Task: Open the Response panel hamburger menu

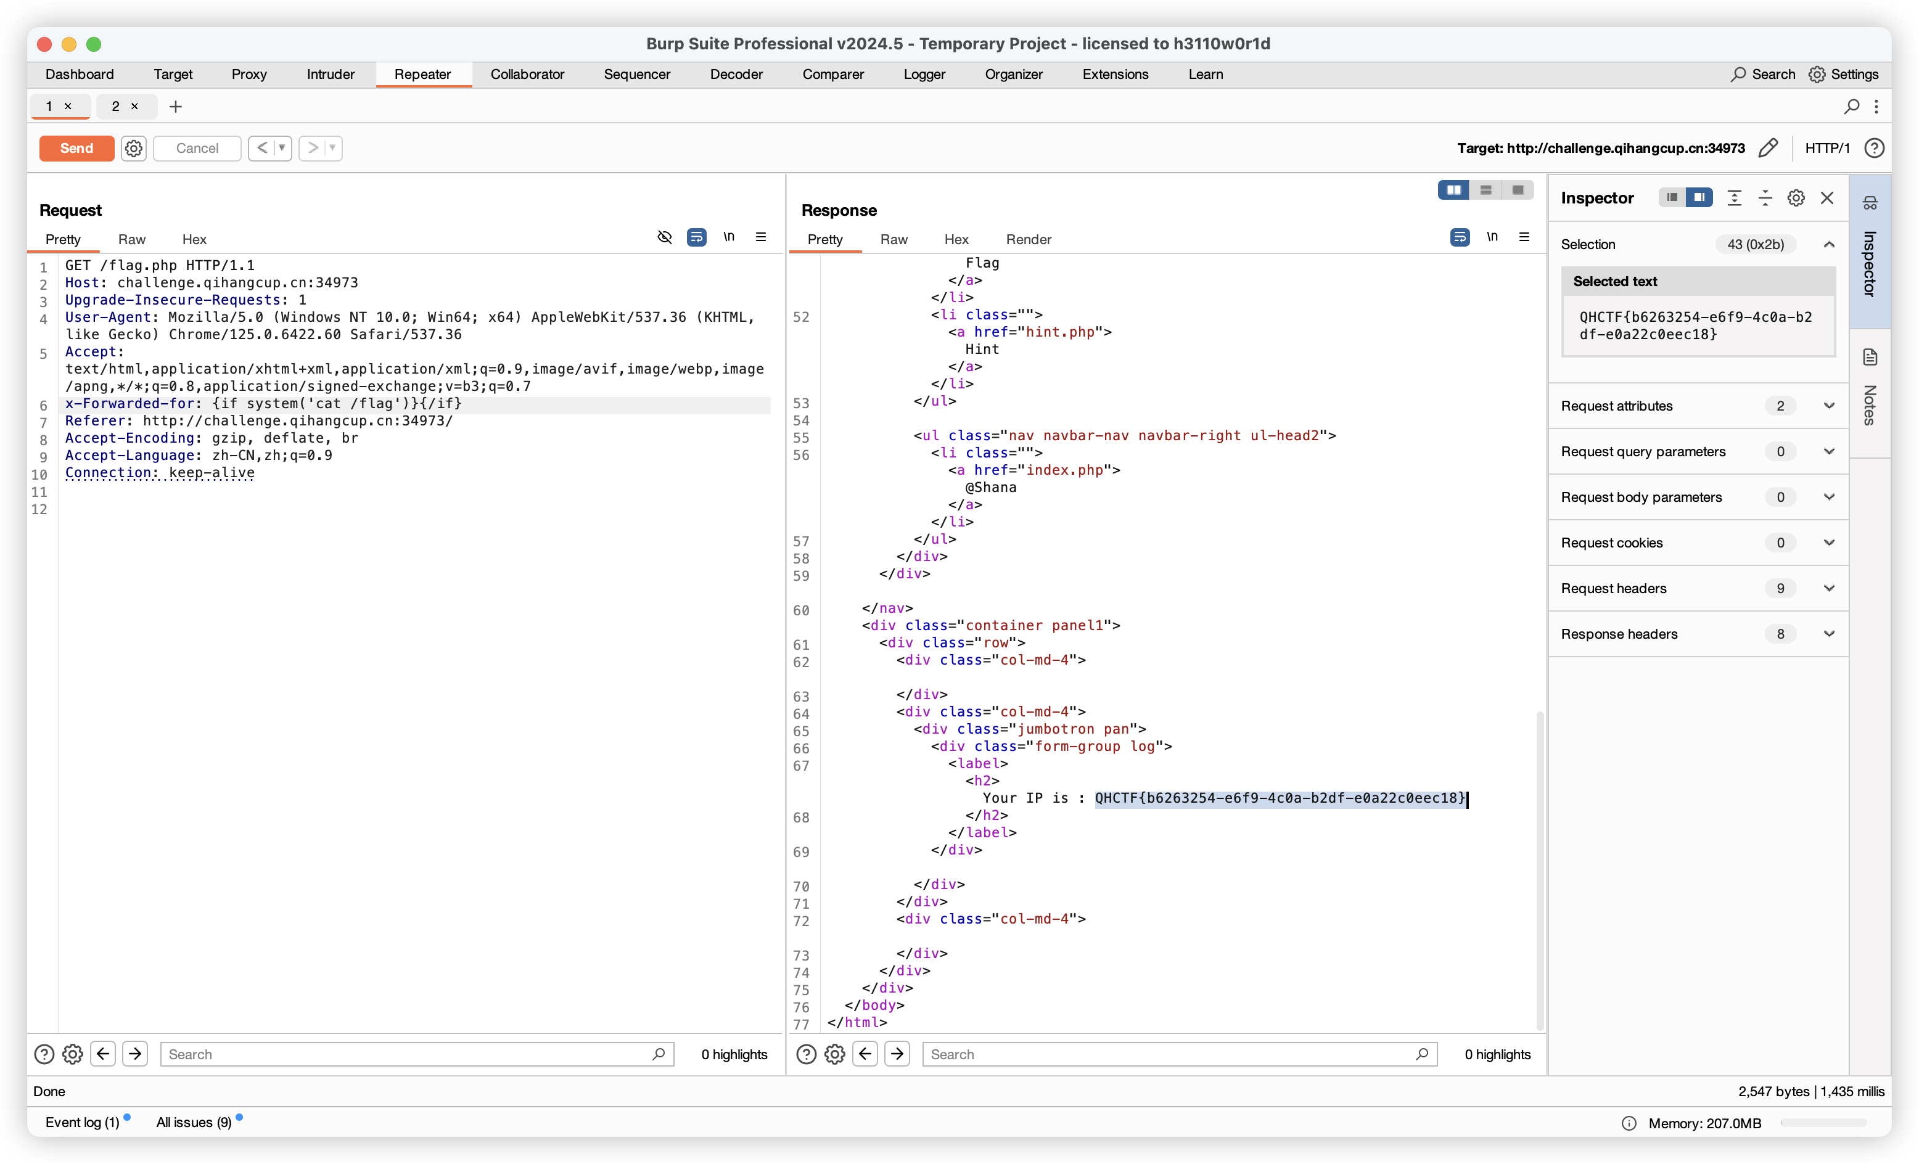Action: click(1524, 237)
